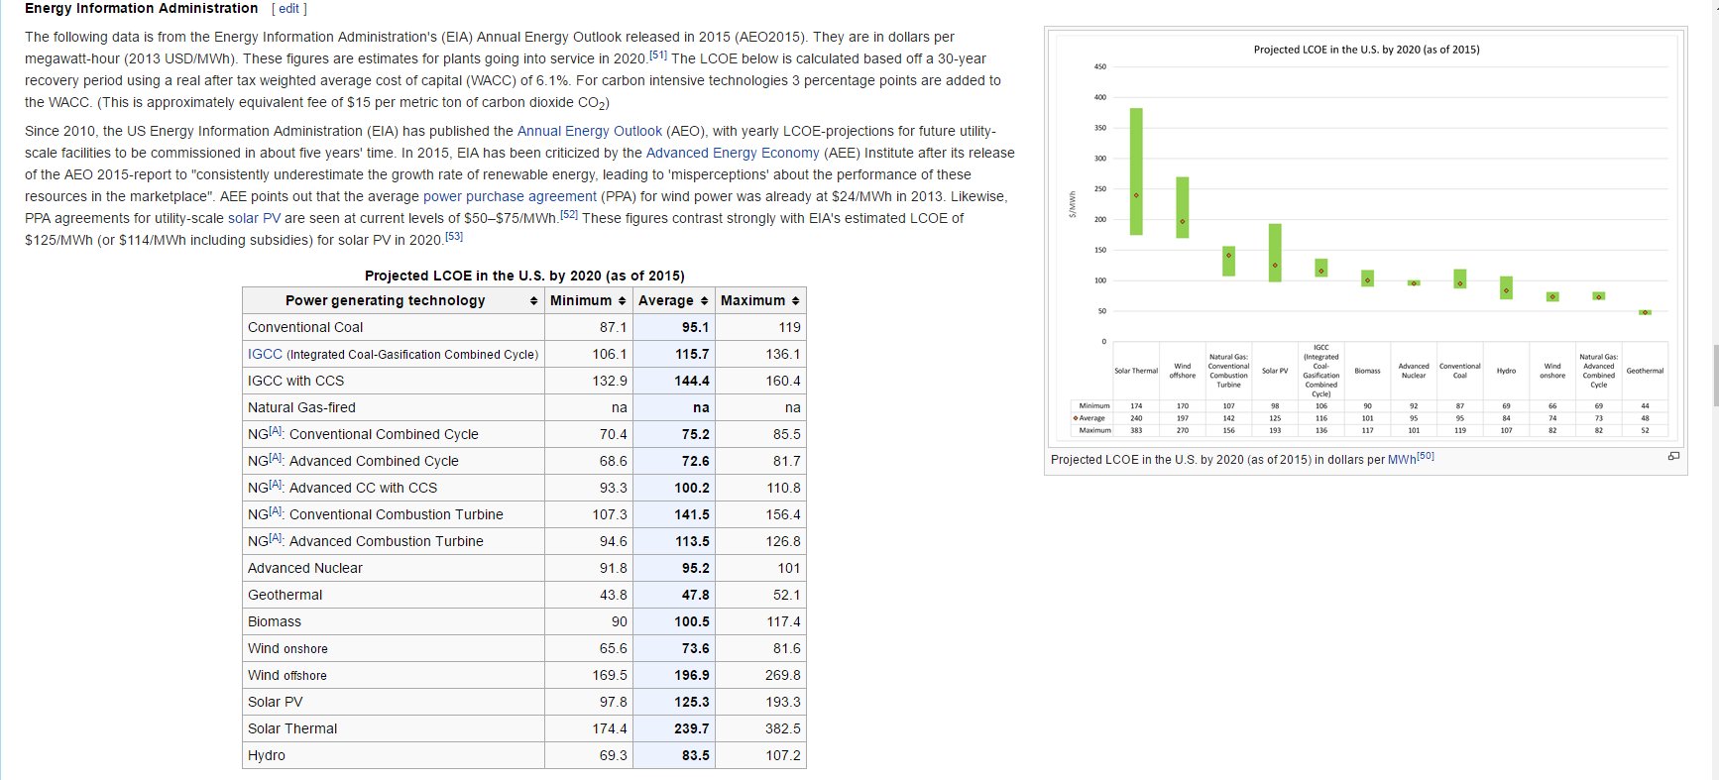This screenshot has width=1719, height=780.
Task: Follow the power purchase agreement link
Action: click(x=510, y=196)
